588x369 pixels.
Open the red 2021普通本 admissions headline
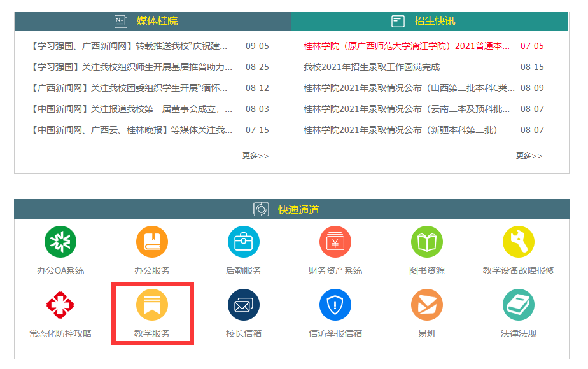(407, 46)
